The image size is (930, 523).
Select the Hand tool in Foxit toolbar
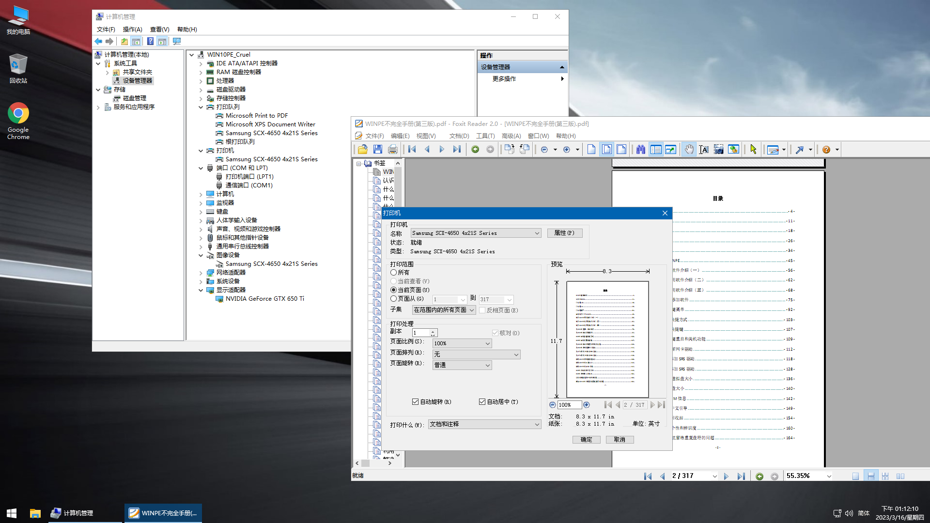689,150
